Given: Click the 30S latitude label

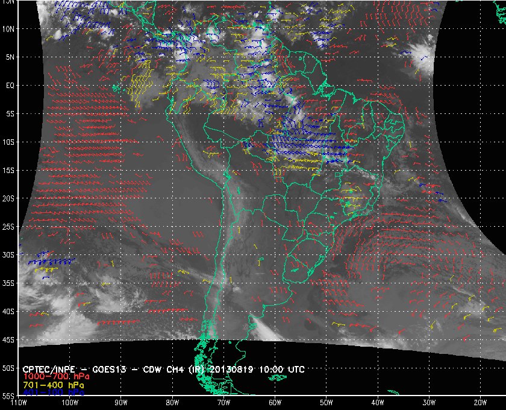Looking at the screenshot, I should tap(8, 255).
